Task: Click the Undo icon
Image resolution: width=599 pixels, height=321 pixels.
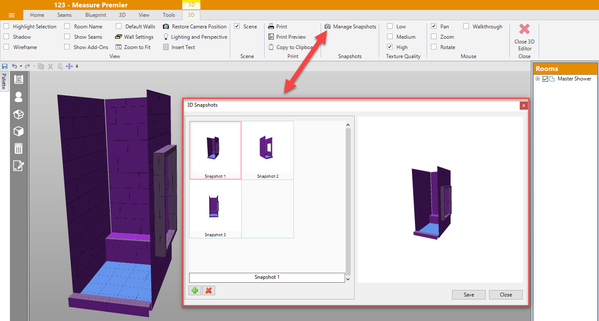Action: click(x=15, y=66)
